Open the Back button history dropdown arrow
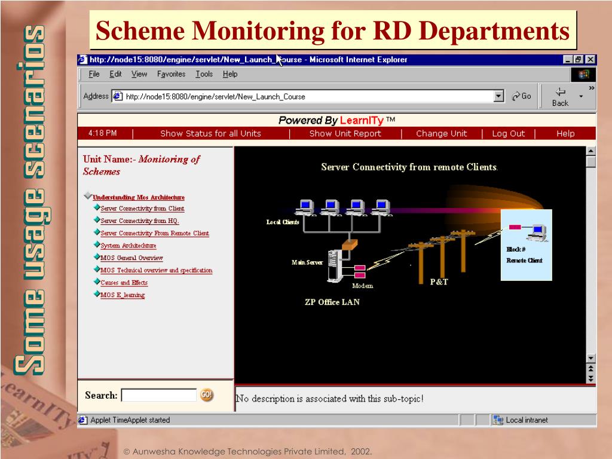Screen dimensions: 612x459 tap(581, 96)
